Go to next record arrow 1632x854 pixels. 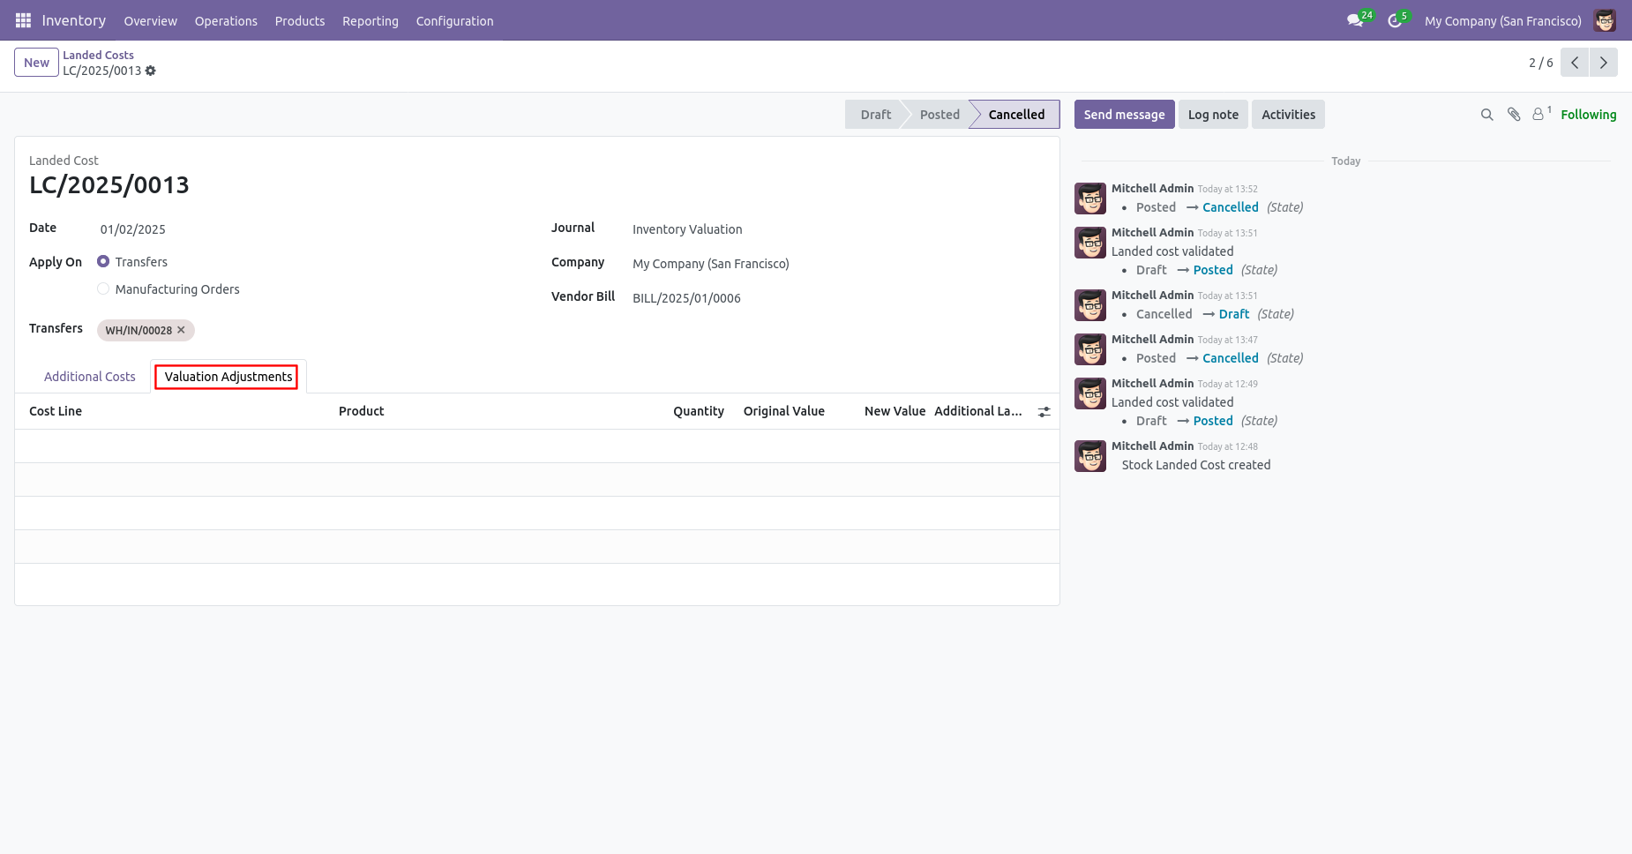coord(1604,63)
